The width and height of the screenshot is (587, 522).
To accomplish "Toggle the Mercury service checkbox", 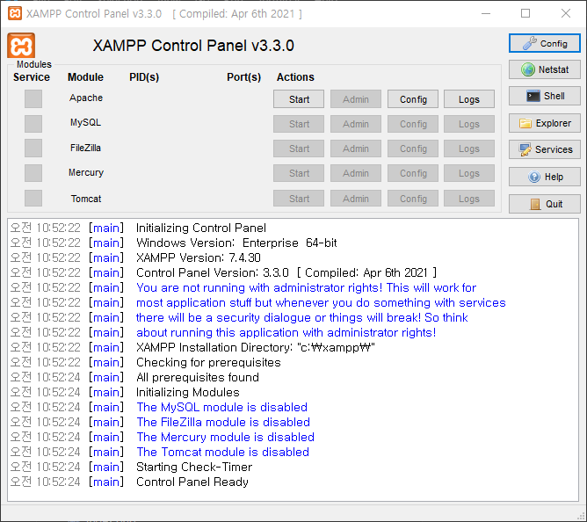I will tap(33, 173).
